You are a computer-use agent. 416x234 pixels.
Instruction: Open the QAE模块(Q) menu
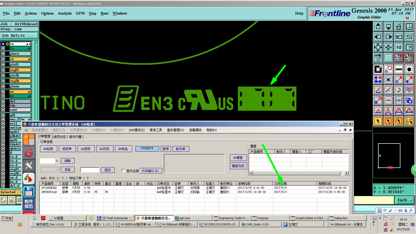click(x=136, y=130)
